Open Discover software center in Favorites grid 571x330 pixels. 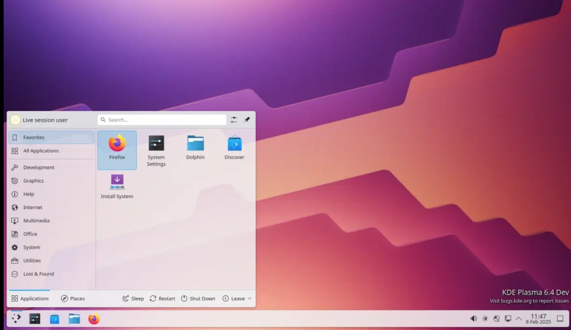click(234, 150)
